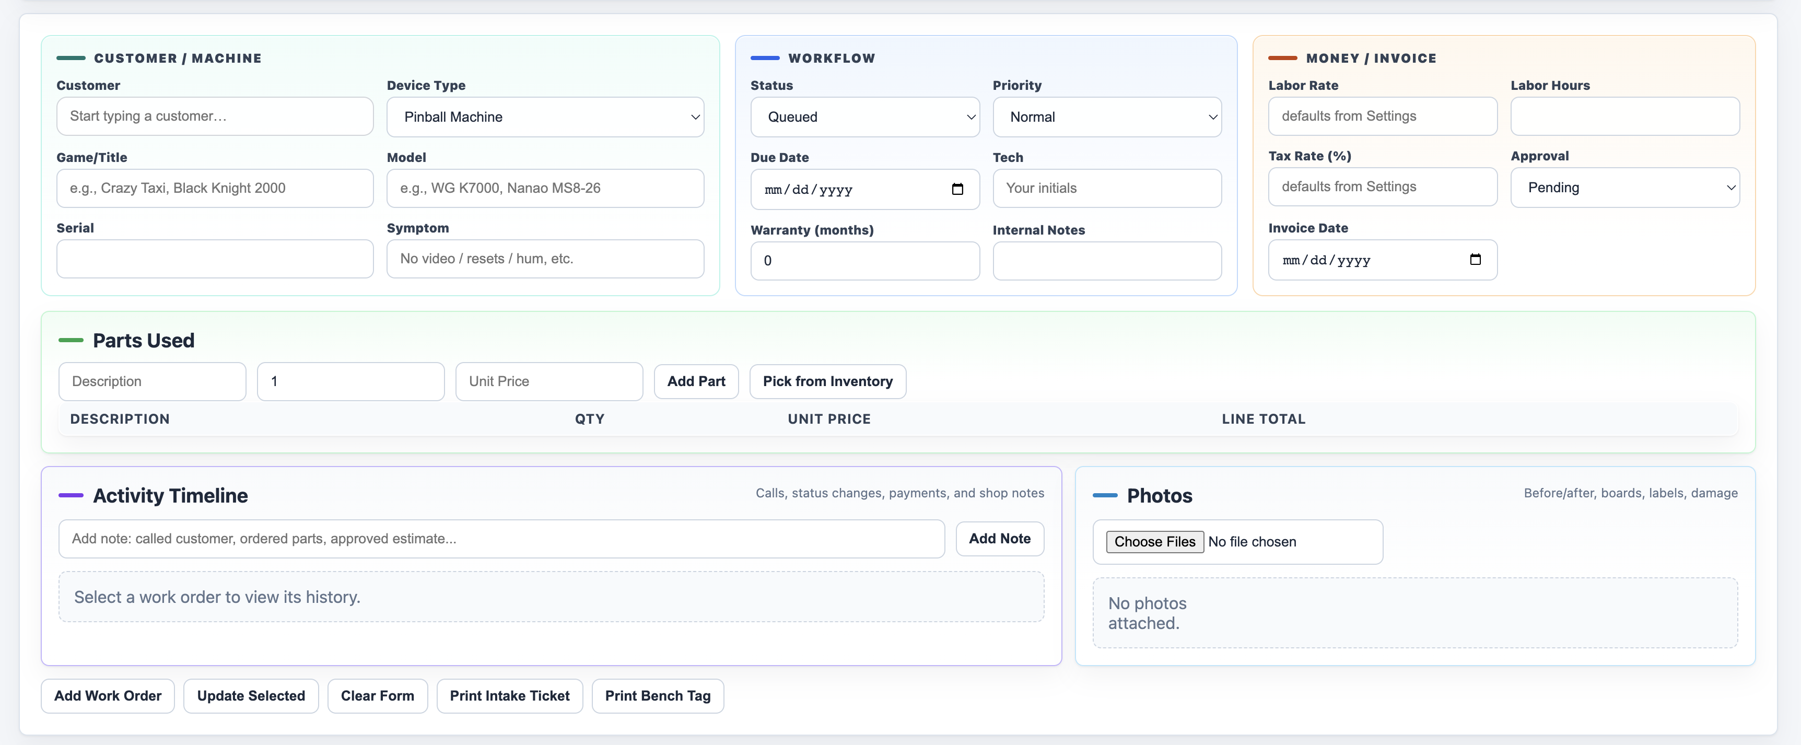The height and width of the screenshot is (745, 1801).
Task: Click the Activity Timeline heading
Action: coord(170,496)
